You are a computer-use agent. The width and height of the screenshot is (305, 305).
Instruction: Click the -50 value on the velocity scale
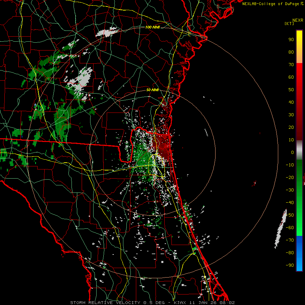point(290,215)
